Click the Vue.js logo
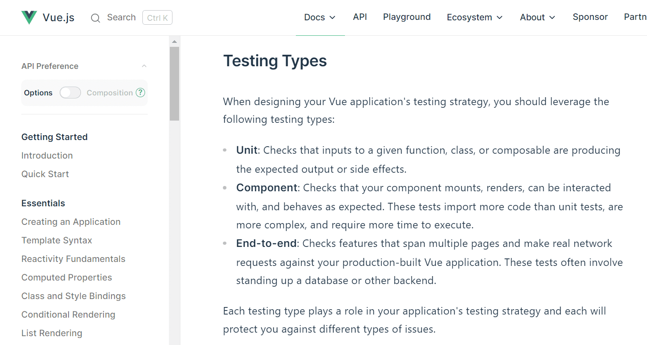 point(48,17)
